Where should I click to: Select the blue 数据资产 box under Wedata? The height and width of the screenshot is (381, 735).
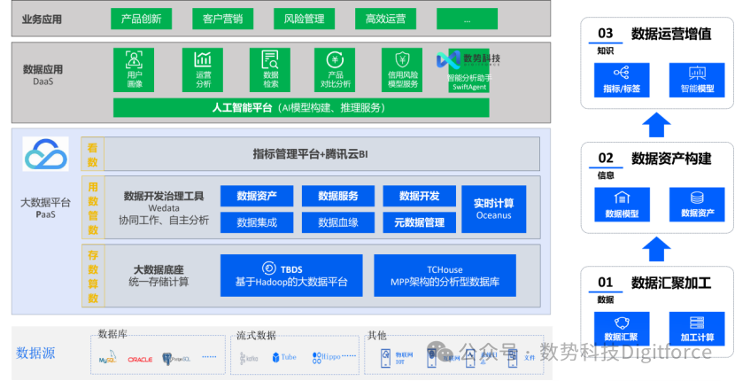257,196
